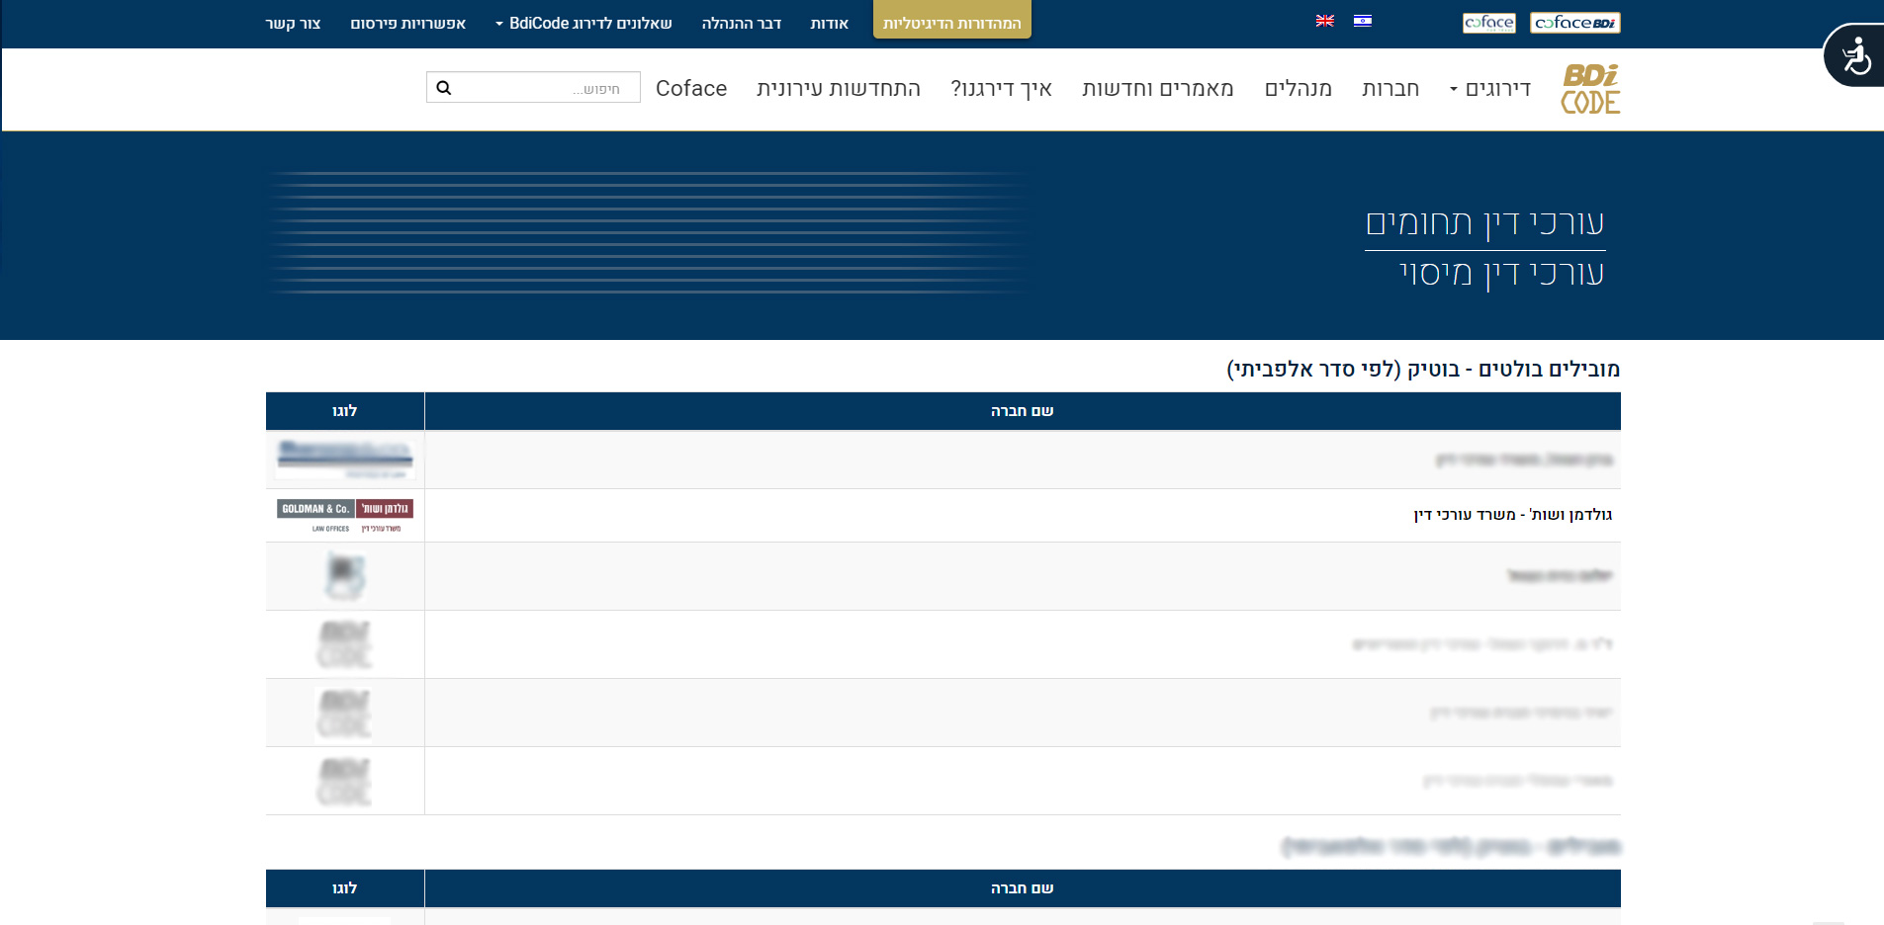This screenshot has height=925, width=1884.
Task: Open the צור קשר contact link
Action: tap(293, 24)
